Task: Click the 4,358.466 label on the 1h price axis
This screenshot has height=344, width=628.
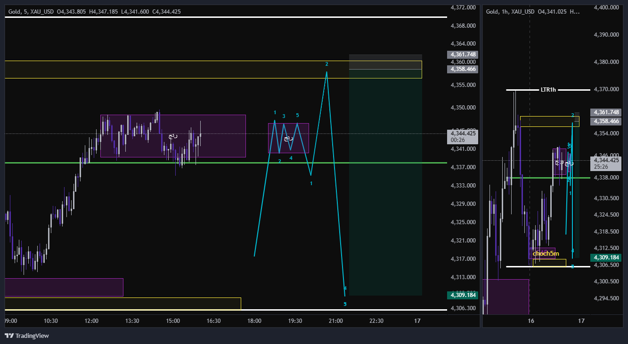Action: coord(606,121)
